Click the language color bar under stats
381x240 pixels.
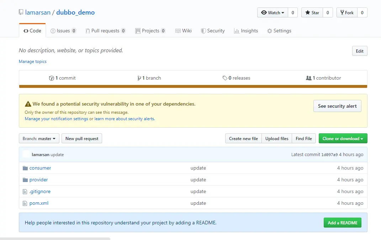(x=193, y=86)
